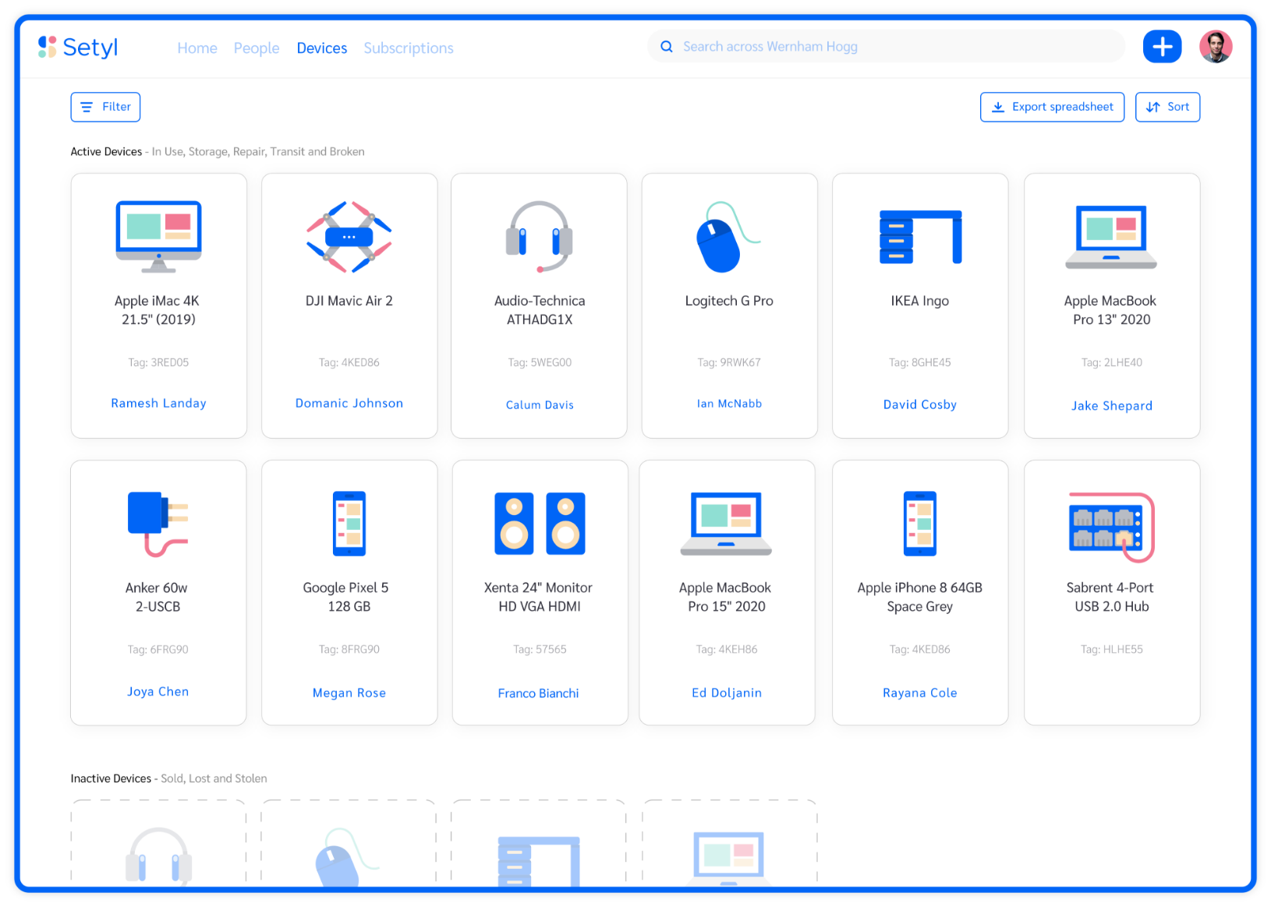
Task: Open the People tab
Action: [257, 48]
